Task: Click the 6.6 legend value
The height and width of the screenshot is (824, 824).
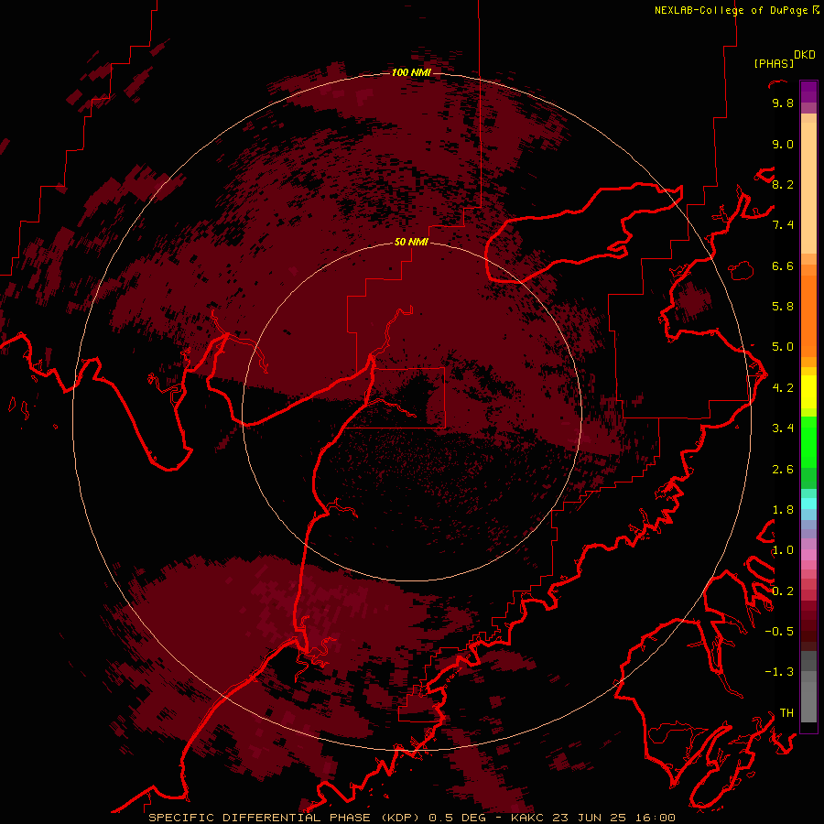Action: [x=783, y=266]
